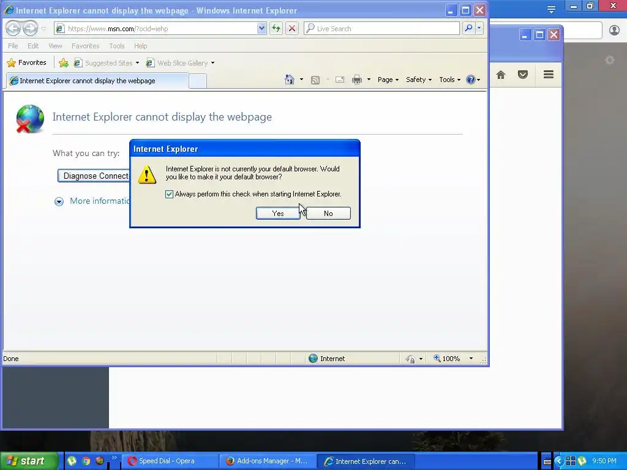Click the Pocket icon in Firefox toolbar

[x=523, y=74]
